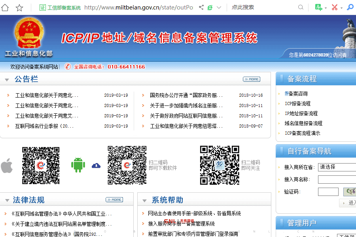Click the Android robot download icon
The width and height of the screenshot is (356, 237).
click(78, 164)
